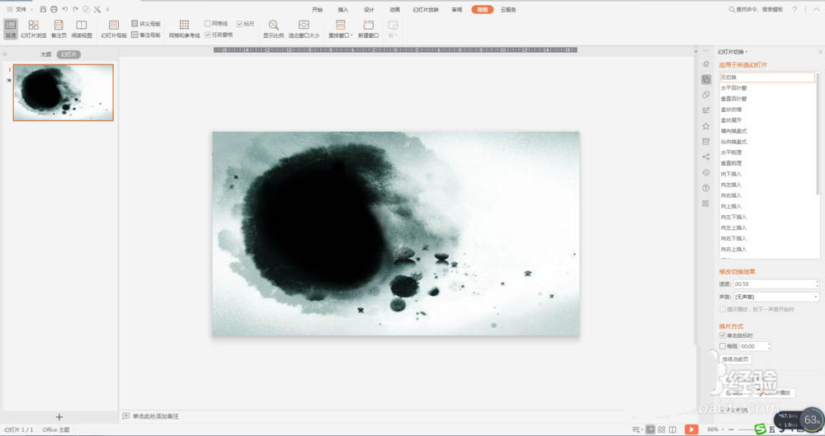Image resolution: width=825 pixels, height=436 pixels.
Task: Toggle the Task Pane (任务窗格) checkbox
Action: (208, 35)
